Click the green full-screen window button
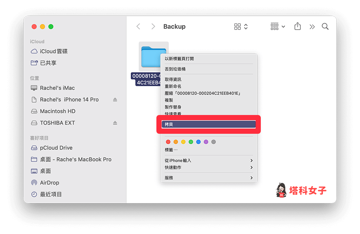Viewport: 360px width, 234px height. (51, 27)
